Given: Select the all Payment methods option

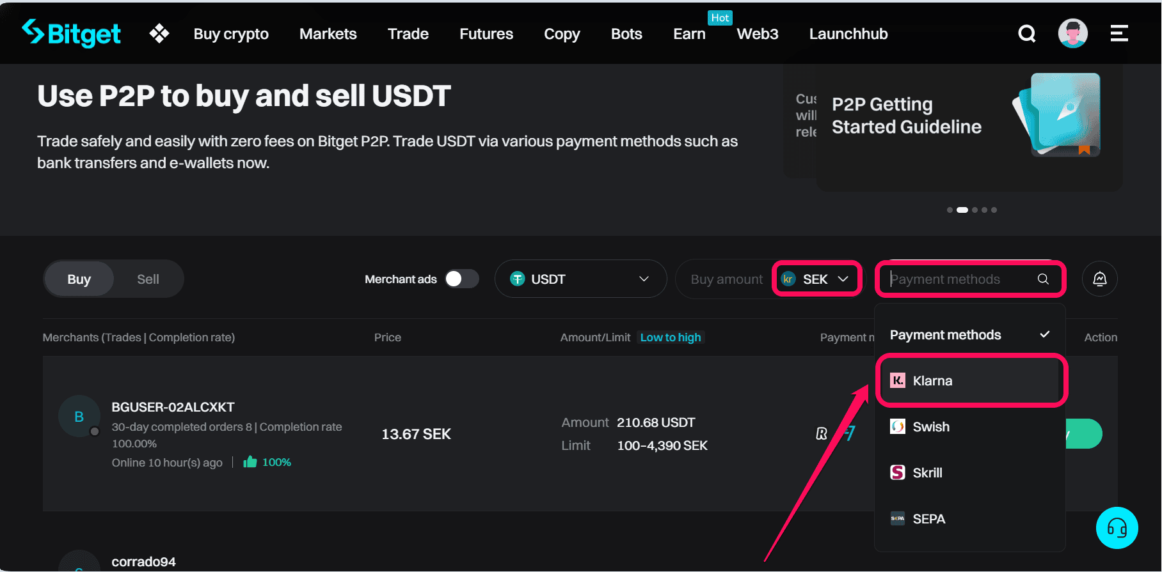Looking at the screenshot, I should tap(970, 335).
